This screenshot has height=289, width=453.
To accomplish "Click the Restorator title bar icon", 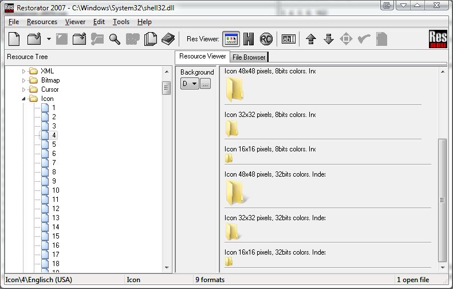I will tap(9, 8).
